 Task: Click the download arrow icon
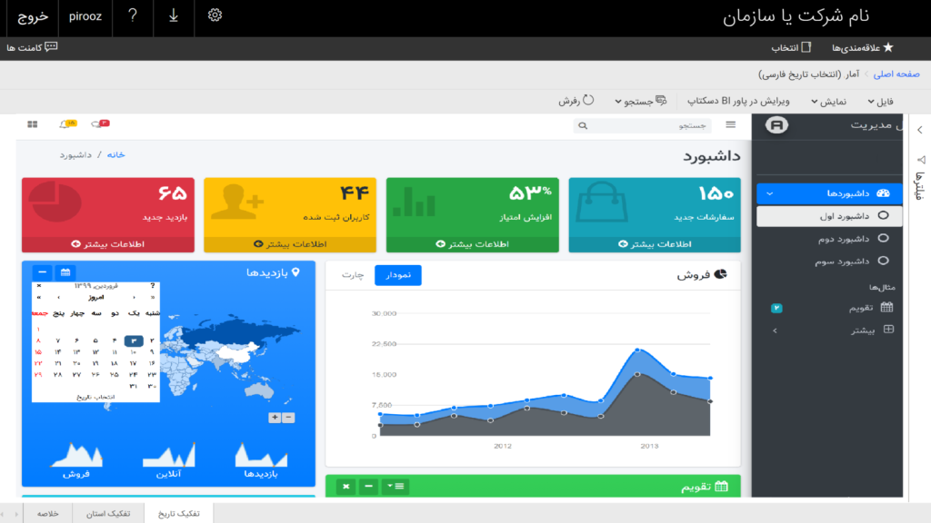coord(174,16)
